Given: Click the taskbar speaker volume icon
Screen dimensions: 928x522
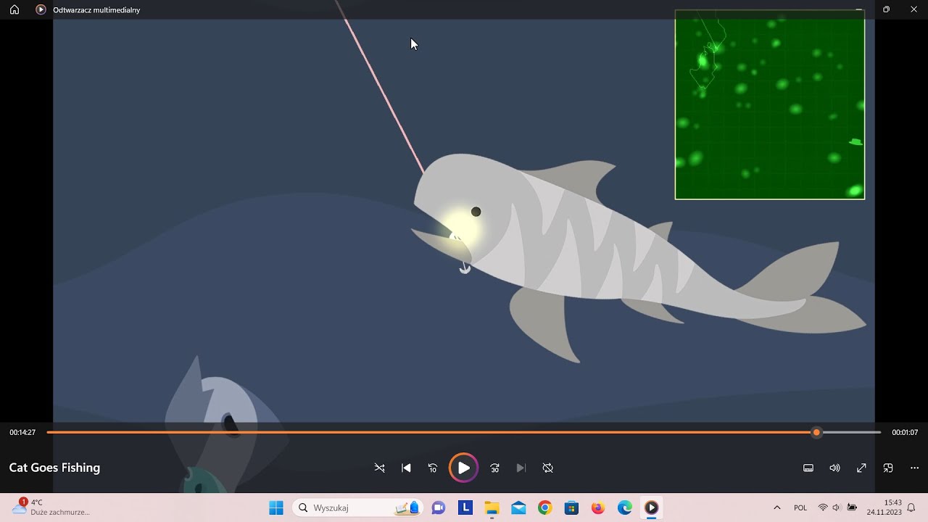Looking at the screenshot, I should point(837,507).
